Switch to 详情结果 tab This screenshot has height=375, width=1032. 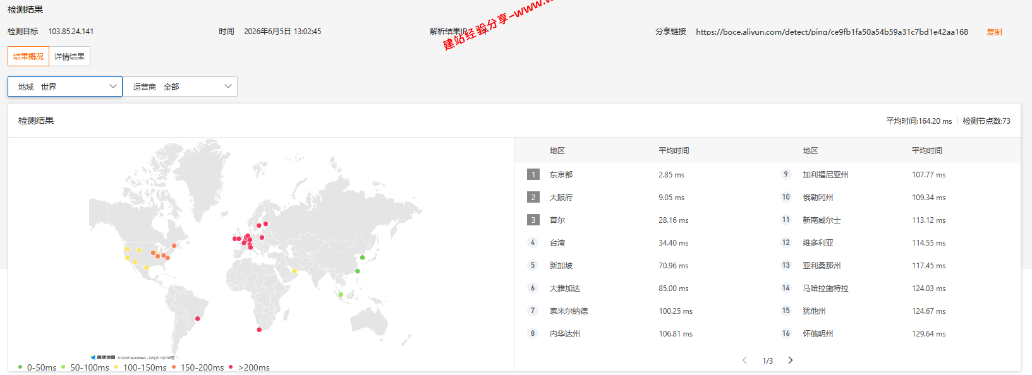(x=70, y=56)
